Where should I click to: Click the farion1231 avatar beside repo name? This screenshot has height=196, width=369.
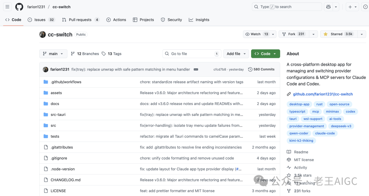pyautogui.click(x=43, y=34)
